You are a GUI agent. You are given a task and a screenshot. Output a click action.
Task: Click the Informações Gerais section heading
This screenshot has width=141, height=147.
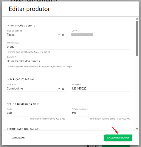[21, 26]
